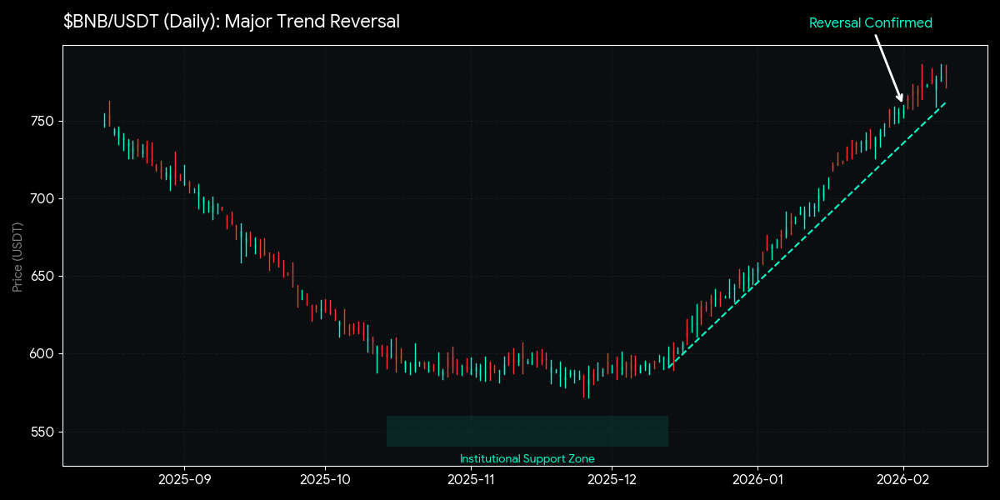
Task: Click the 550 price tick label
Action: tap(42, 432)
